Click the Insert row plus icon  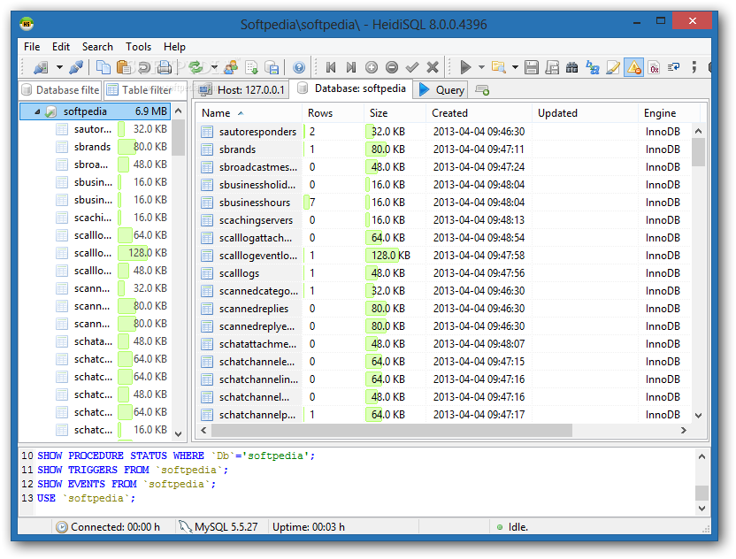click(x=372, y=67)
